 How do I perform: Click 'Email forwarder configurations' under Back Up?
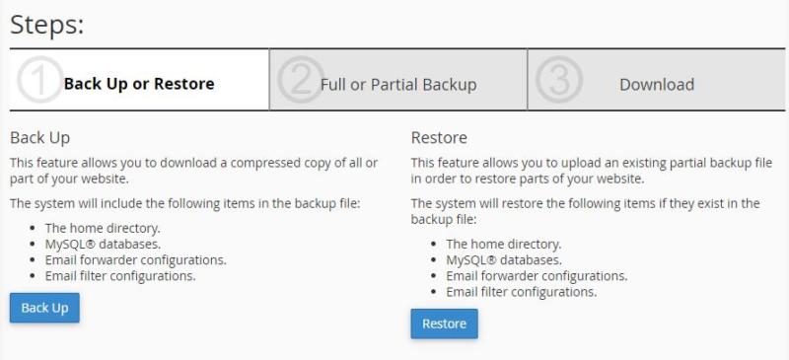click(135, 260)
